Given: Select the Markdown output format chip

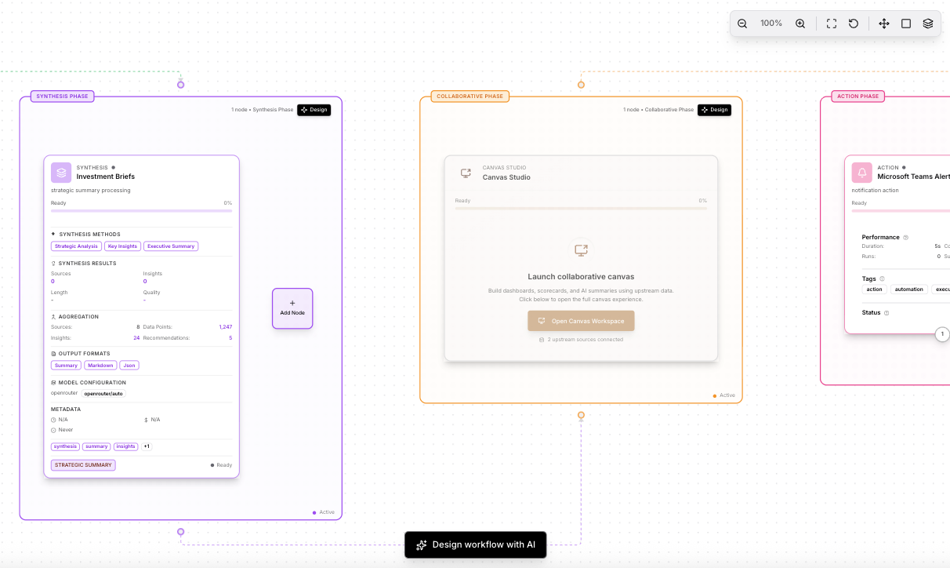Looking at the screenshot, I should pyautogui.click(x=100, y=366).
